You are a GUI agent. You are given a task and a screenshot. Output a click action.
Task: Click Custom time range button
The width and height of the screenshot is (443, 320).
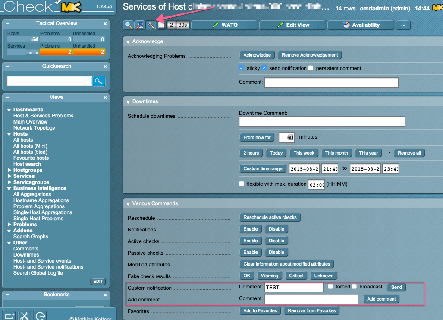[x=263, y=168]
